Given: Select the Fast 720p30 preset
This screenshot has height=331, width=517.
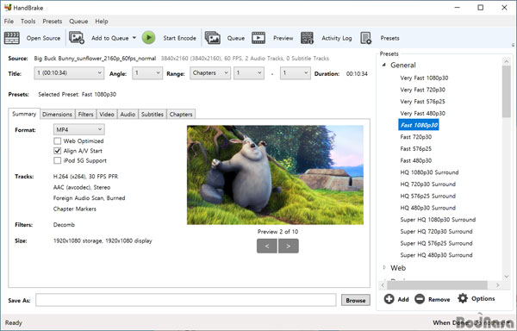Looking at the screenshot, I should coord(416,137).
